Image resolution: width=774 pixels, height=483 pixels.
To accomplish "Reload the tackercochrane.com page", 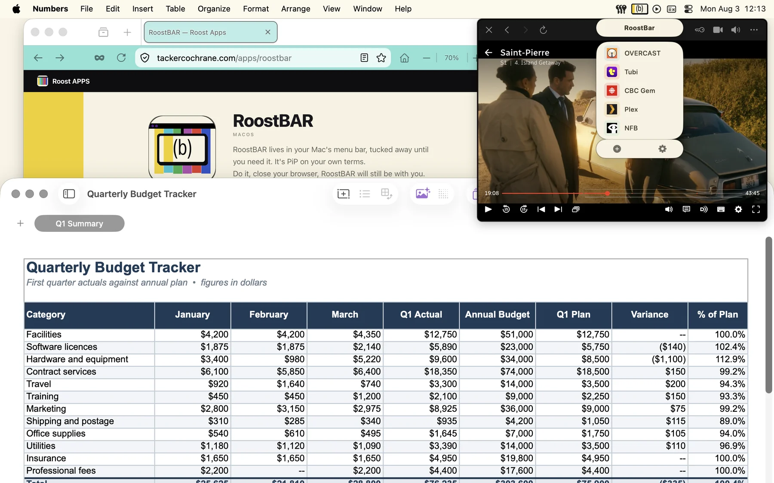I will coord(121,58).
